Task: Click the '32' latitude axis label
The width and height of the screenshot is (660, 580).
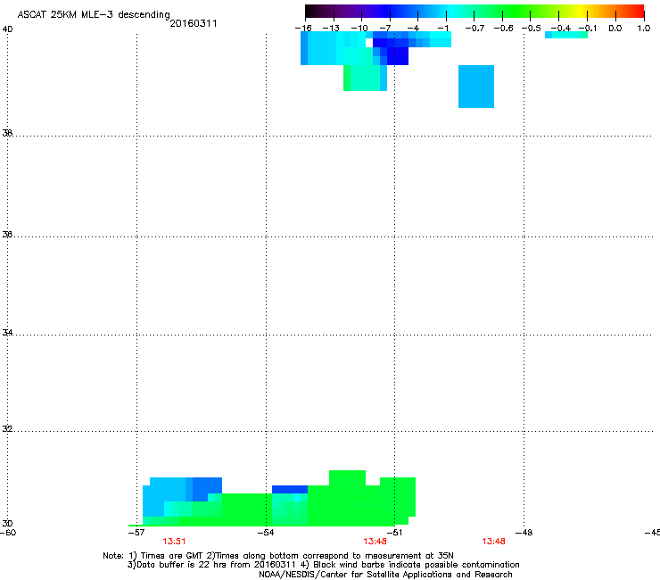Action: coord(7,429)
